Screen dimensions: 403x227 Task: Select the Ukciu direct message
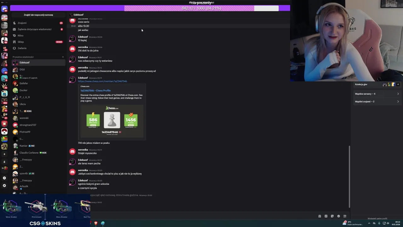(38, 104)
